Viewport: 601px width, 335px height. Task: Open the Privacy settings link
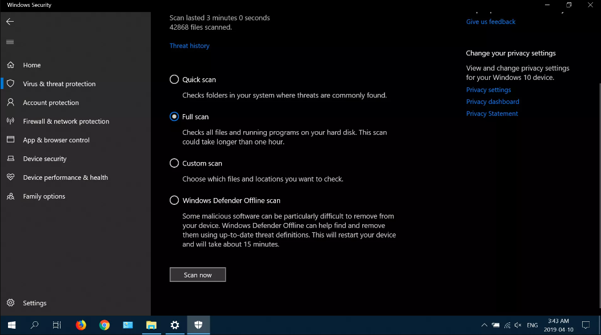pos(488,90)
